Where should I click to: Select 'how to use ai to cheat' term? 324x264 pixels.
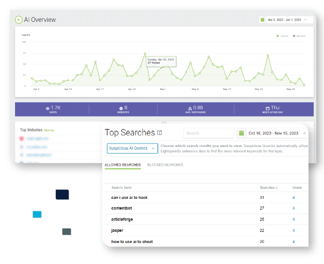(x=132, y=242)
